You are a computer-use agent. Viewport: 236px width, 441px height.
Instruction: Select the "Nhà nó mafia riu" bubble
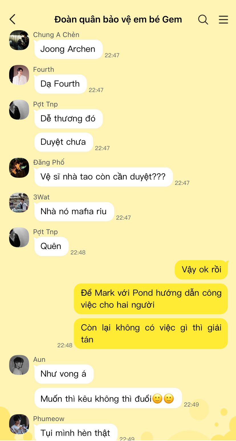pyautogui.click(x=74, y=212)
